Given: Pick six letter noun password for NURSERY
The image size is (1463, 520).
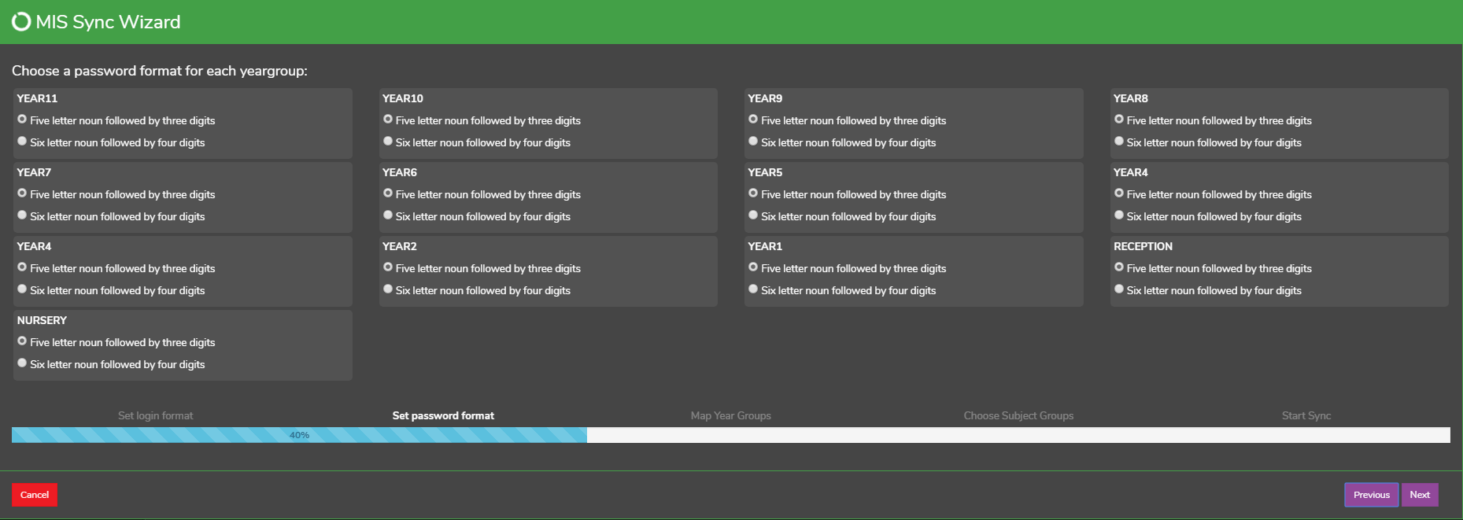Looking at the screenshot, I should [x=22, y=363].
